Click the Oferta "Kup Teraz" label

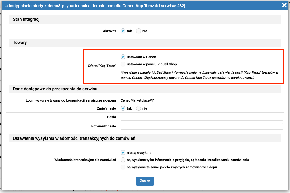pos(102,66)
